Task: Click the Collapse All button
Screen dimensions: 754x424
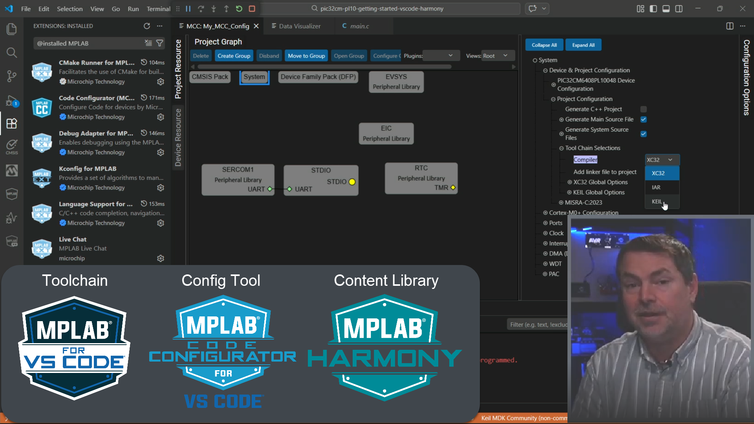Action: (x=544, y=45)
